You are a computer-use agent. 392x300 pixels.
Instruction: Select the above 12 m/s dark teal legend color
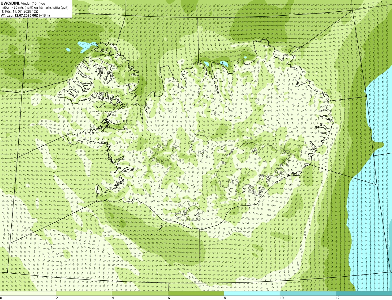point(364,293)
